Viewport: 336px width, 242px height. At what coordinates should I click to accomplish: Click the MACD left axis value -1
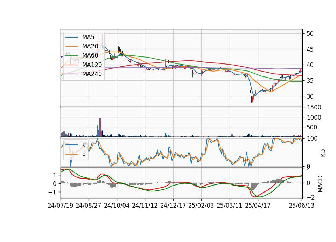pyautogui.click(x=52, y=192)
